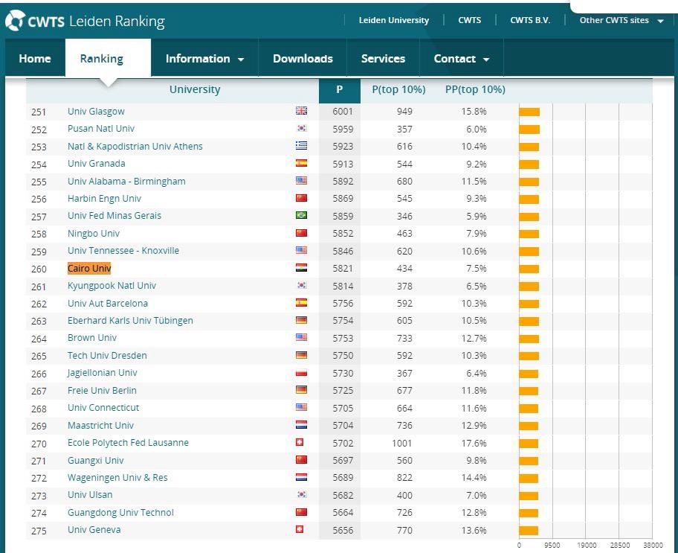Screen dimensions: 678x553
Task: Click the Swiss flag beside Univ Geneva
Action: [300, 530]
